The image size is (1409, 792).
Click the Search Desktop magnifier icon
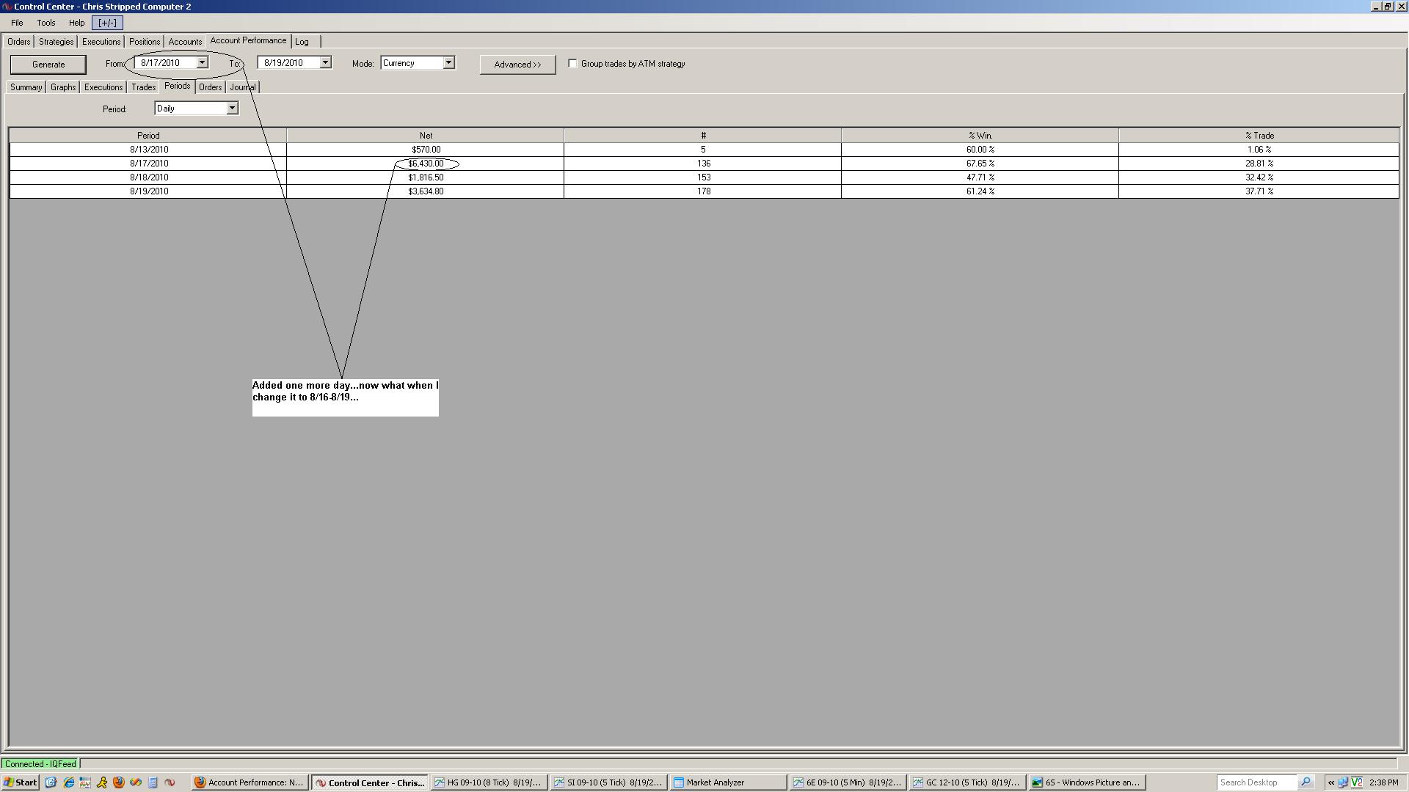(1306, 782)
